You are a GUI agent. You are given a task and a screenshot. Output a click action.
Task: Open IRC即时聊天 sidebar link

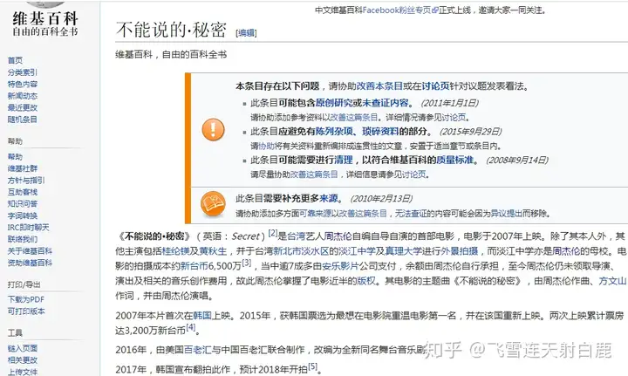[x=28, y=227]
